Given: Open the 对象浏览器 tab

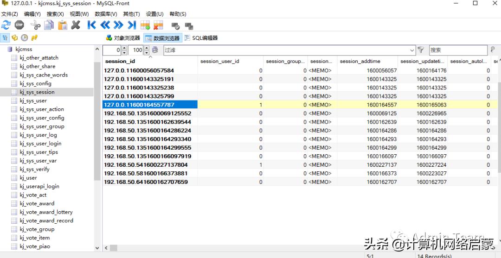Looking at the screenshot, I should 123,38.
